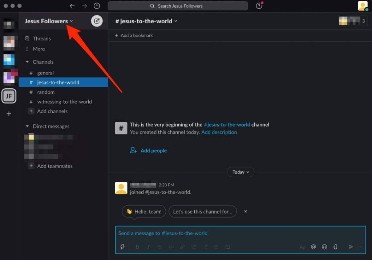Select the JF workspace icon
This screenshot has height=260, width=372.
[x=9, y=96]
